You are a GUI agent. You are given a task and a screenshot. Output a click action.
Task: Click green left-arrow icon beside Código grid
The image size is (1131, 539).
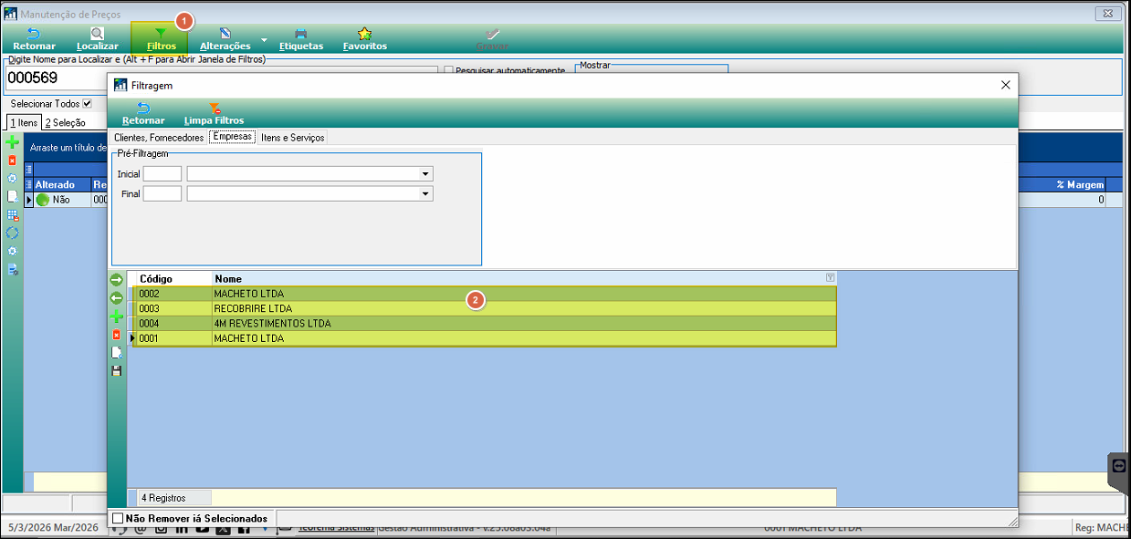(x=116, y=298)
